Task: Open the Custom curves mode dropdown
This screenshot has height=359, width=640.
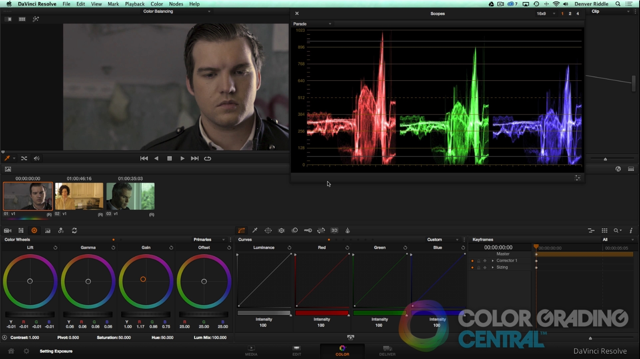Action: coord(442,240)
